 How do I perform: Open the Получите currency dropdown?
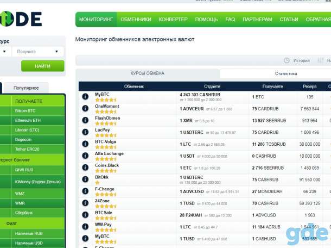[x=38, y=52]
